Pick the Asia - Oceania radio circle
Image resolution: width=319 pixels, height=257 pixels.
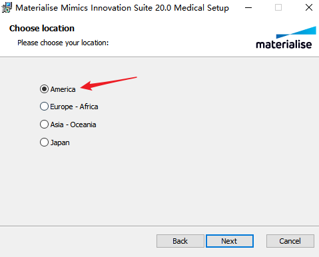[44, 125]
